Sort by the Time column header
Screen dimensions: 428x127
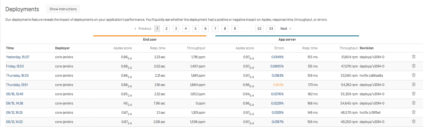click(10, 48)
